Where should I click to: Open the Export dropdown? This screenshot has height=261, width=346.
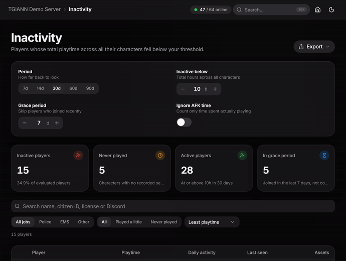(314, 47)
